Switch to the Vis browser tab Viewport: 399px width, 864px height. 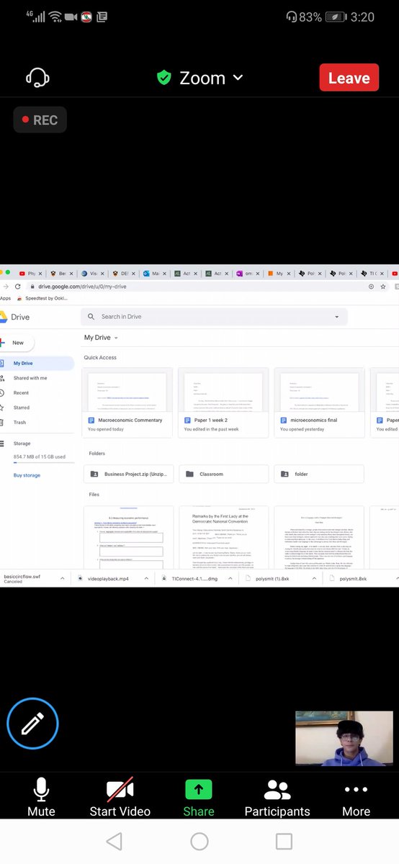coord(92,274)
